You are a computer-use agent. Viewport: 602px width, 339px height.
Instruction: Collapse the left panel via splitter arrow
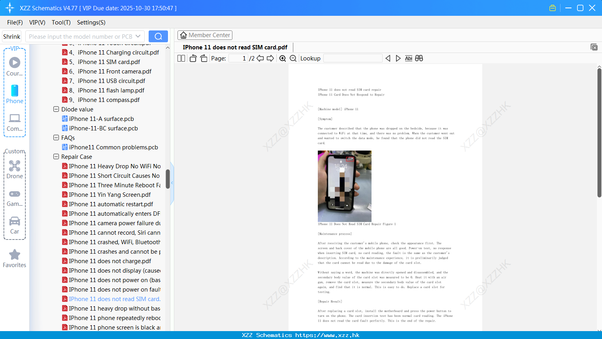172,183
